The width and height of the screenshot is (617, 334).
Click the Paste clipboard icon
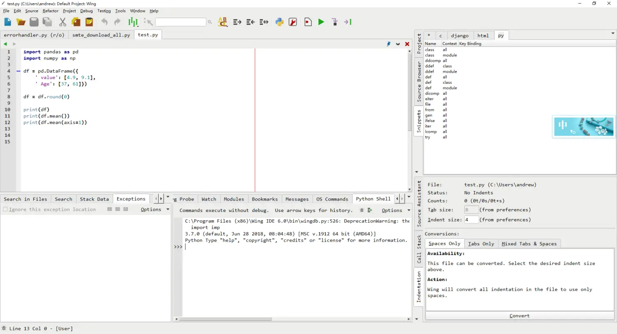89,22
